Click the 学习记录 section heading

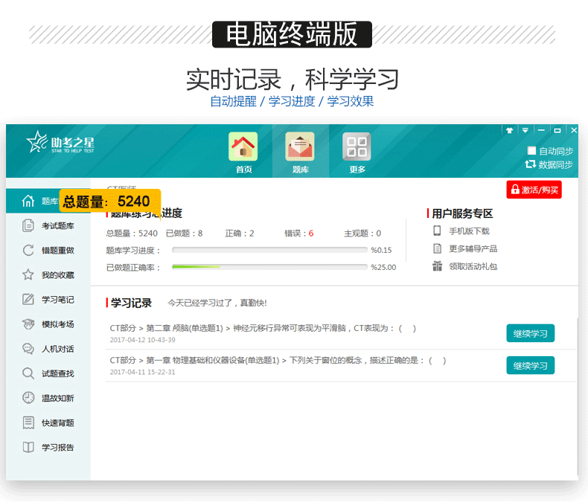click(x=131, y=303)
